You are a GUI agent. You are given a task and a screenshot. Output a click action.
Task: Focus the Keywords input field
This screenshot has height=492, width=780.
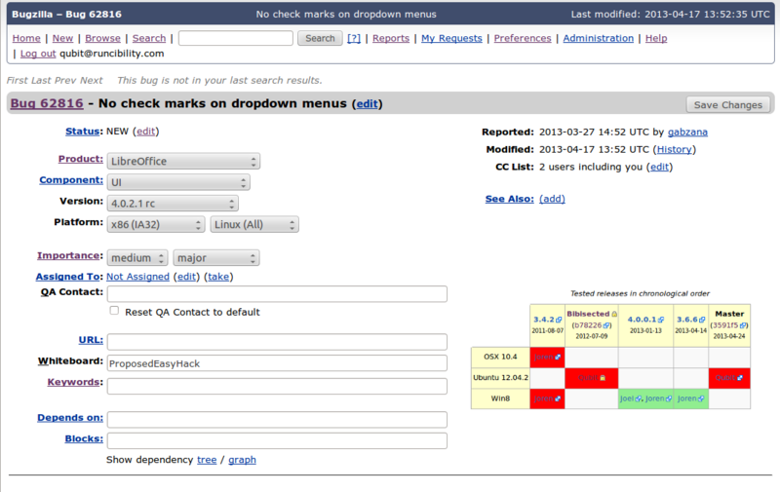[277, 386]
